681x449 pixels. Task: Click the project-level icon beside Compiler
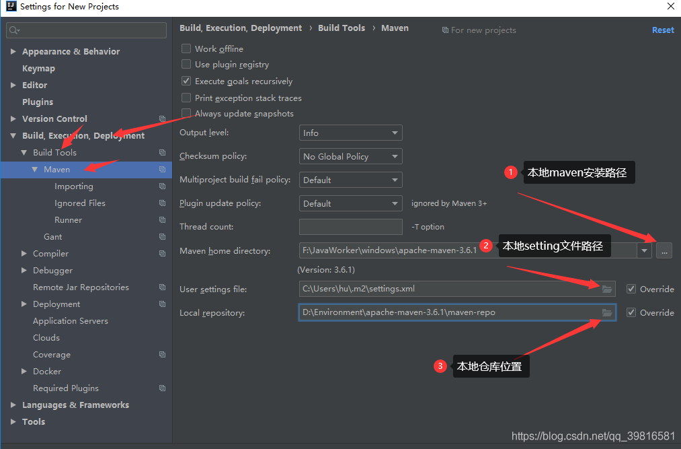click(163, 253)
